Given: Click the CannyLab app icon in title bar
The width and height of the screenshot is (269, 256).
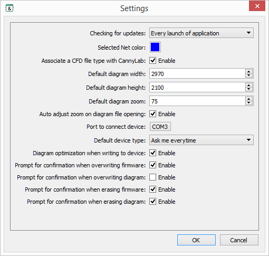Looking at the screenshot, I should [9, 8].
